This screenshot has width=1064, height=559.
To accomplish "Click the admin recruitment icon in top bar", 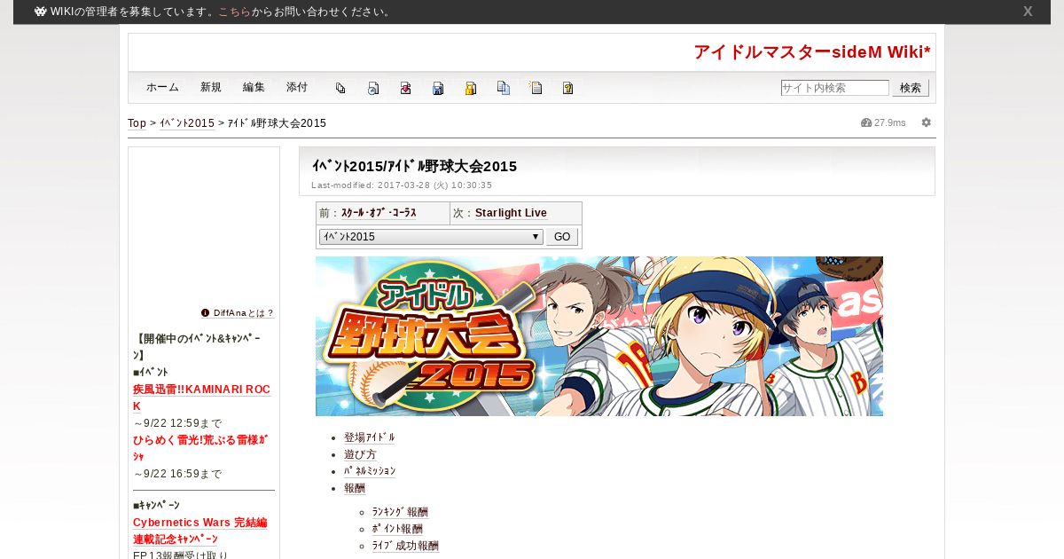I will [x=41, y=12].
